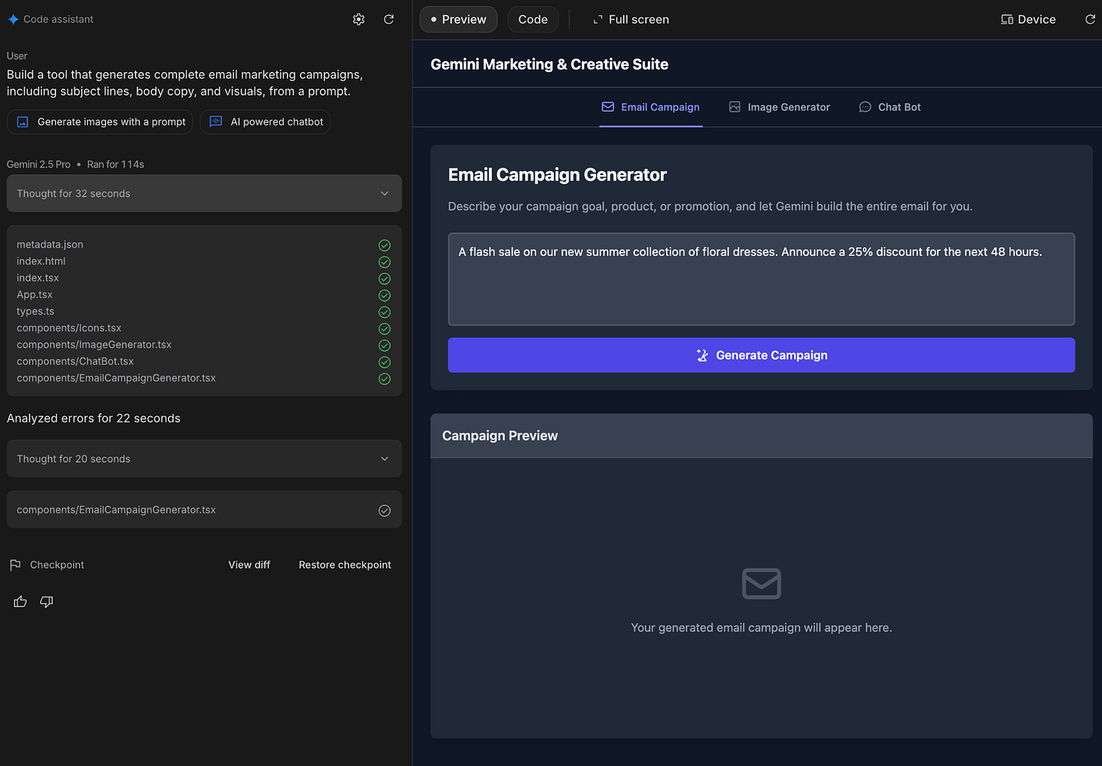Click the chatbot icon on the AI powered chatbot chip
The height and width of the screenshot is (766, 1102).
tap(216, 122)
